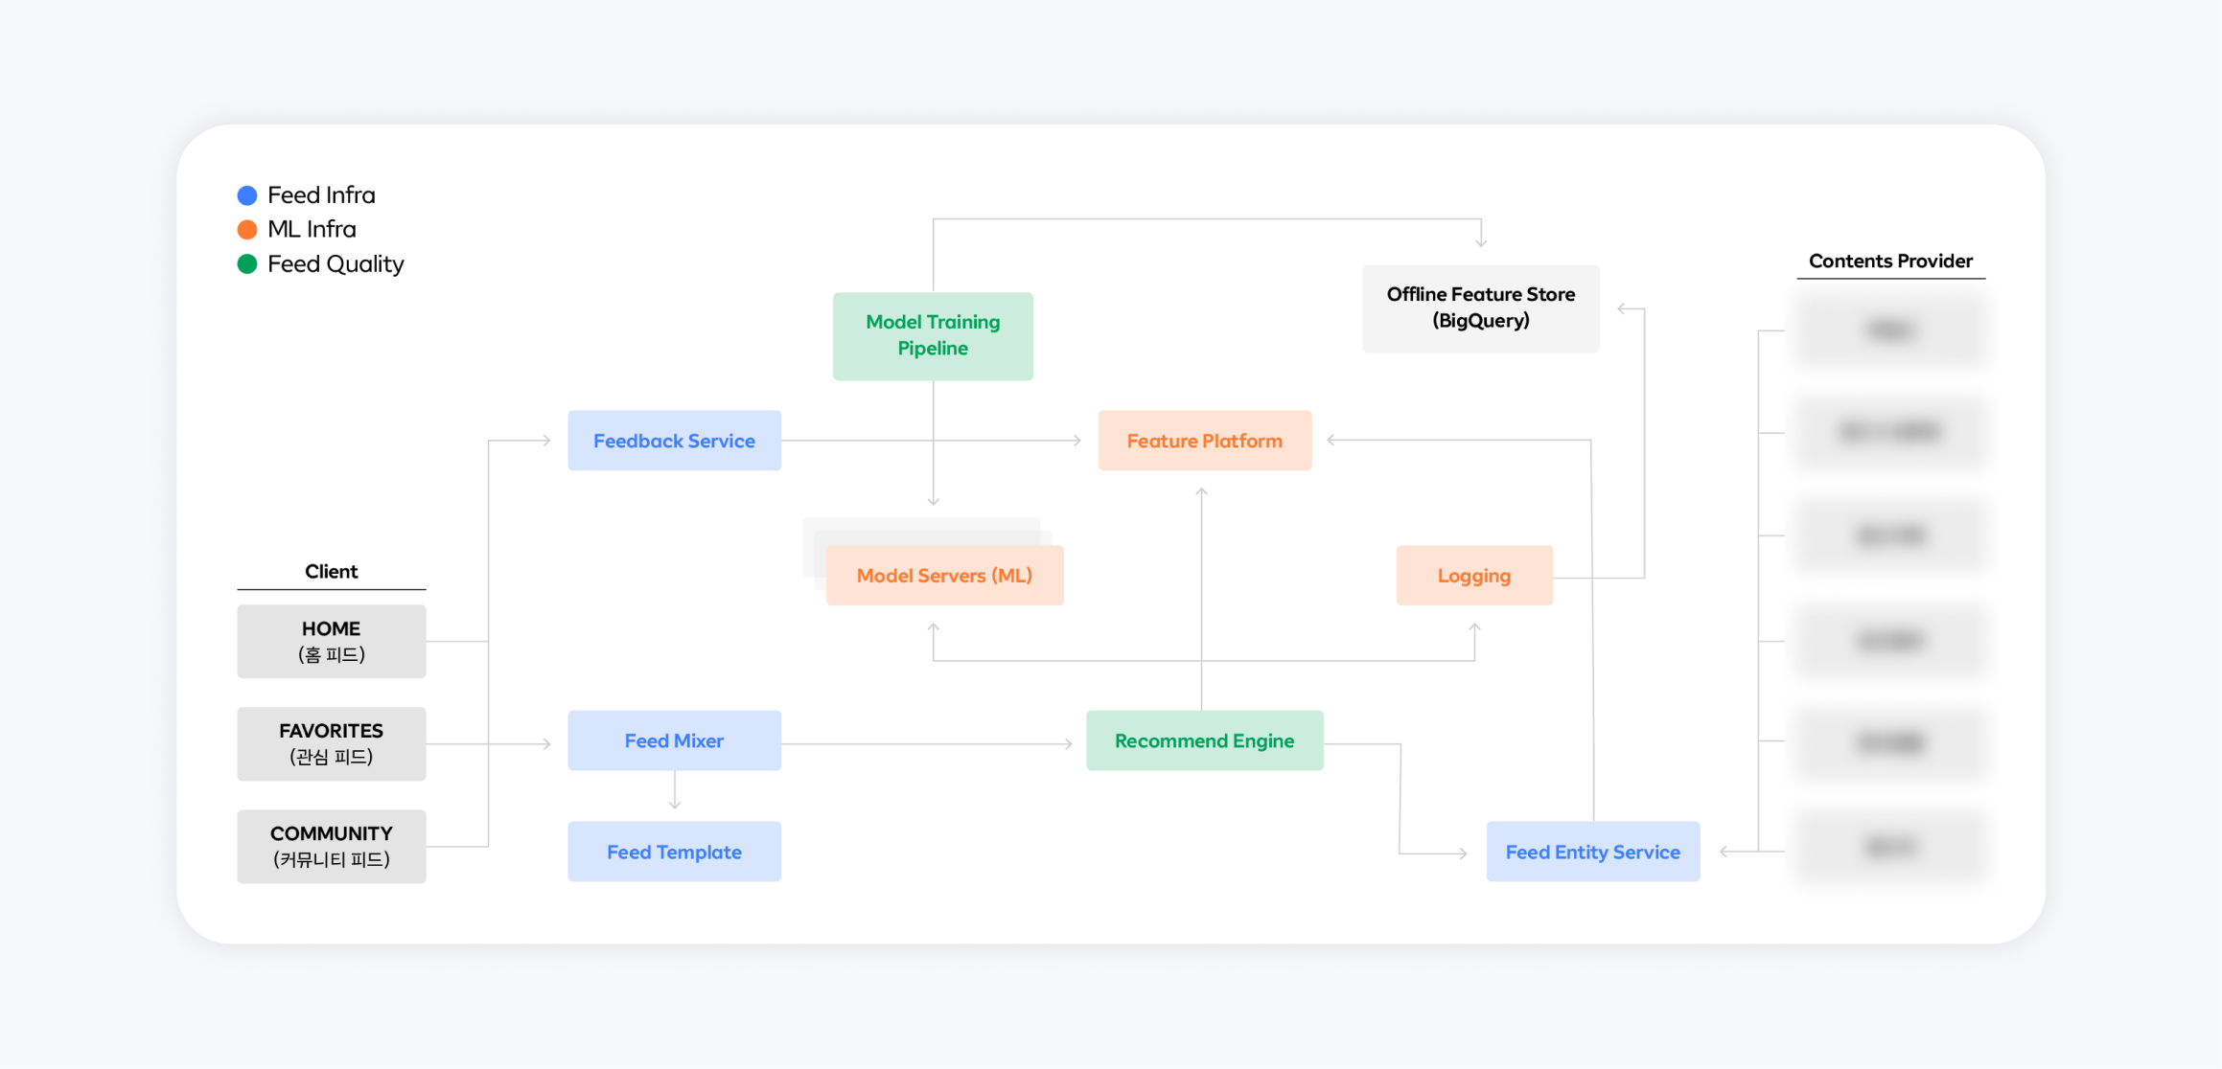The height and width of the screenshot is (1069, 2222).
Task: Click the FAVORITES client feed box
Action: coord(331,743)
